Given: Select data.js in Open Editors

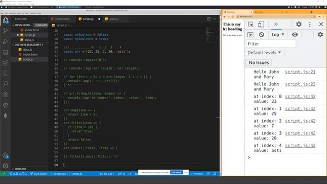Looking at the screenshot, I should click(x=29, y=40).
